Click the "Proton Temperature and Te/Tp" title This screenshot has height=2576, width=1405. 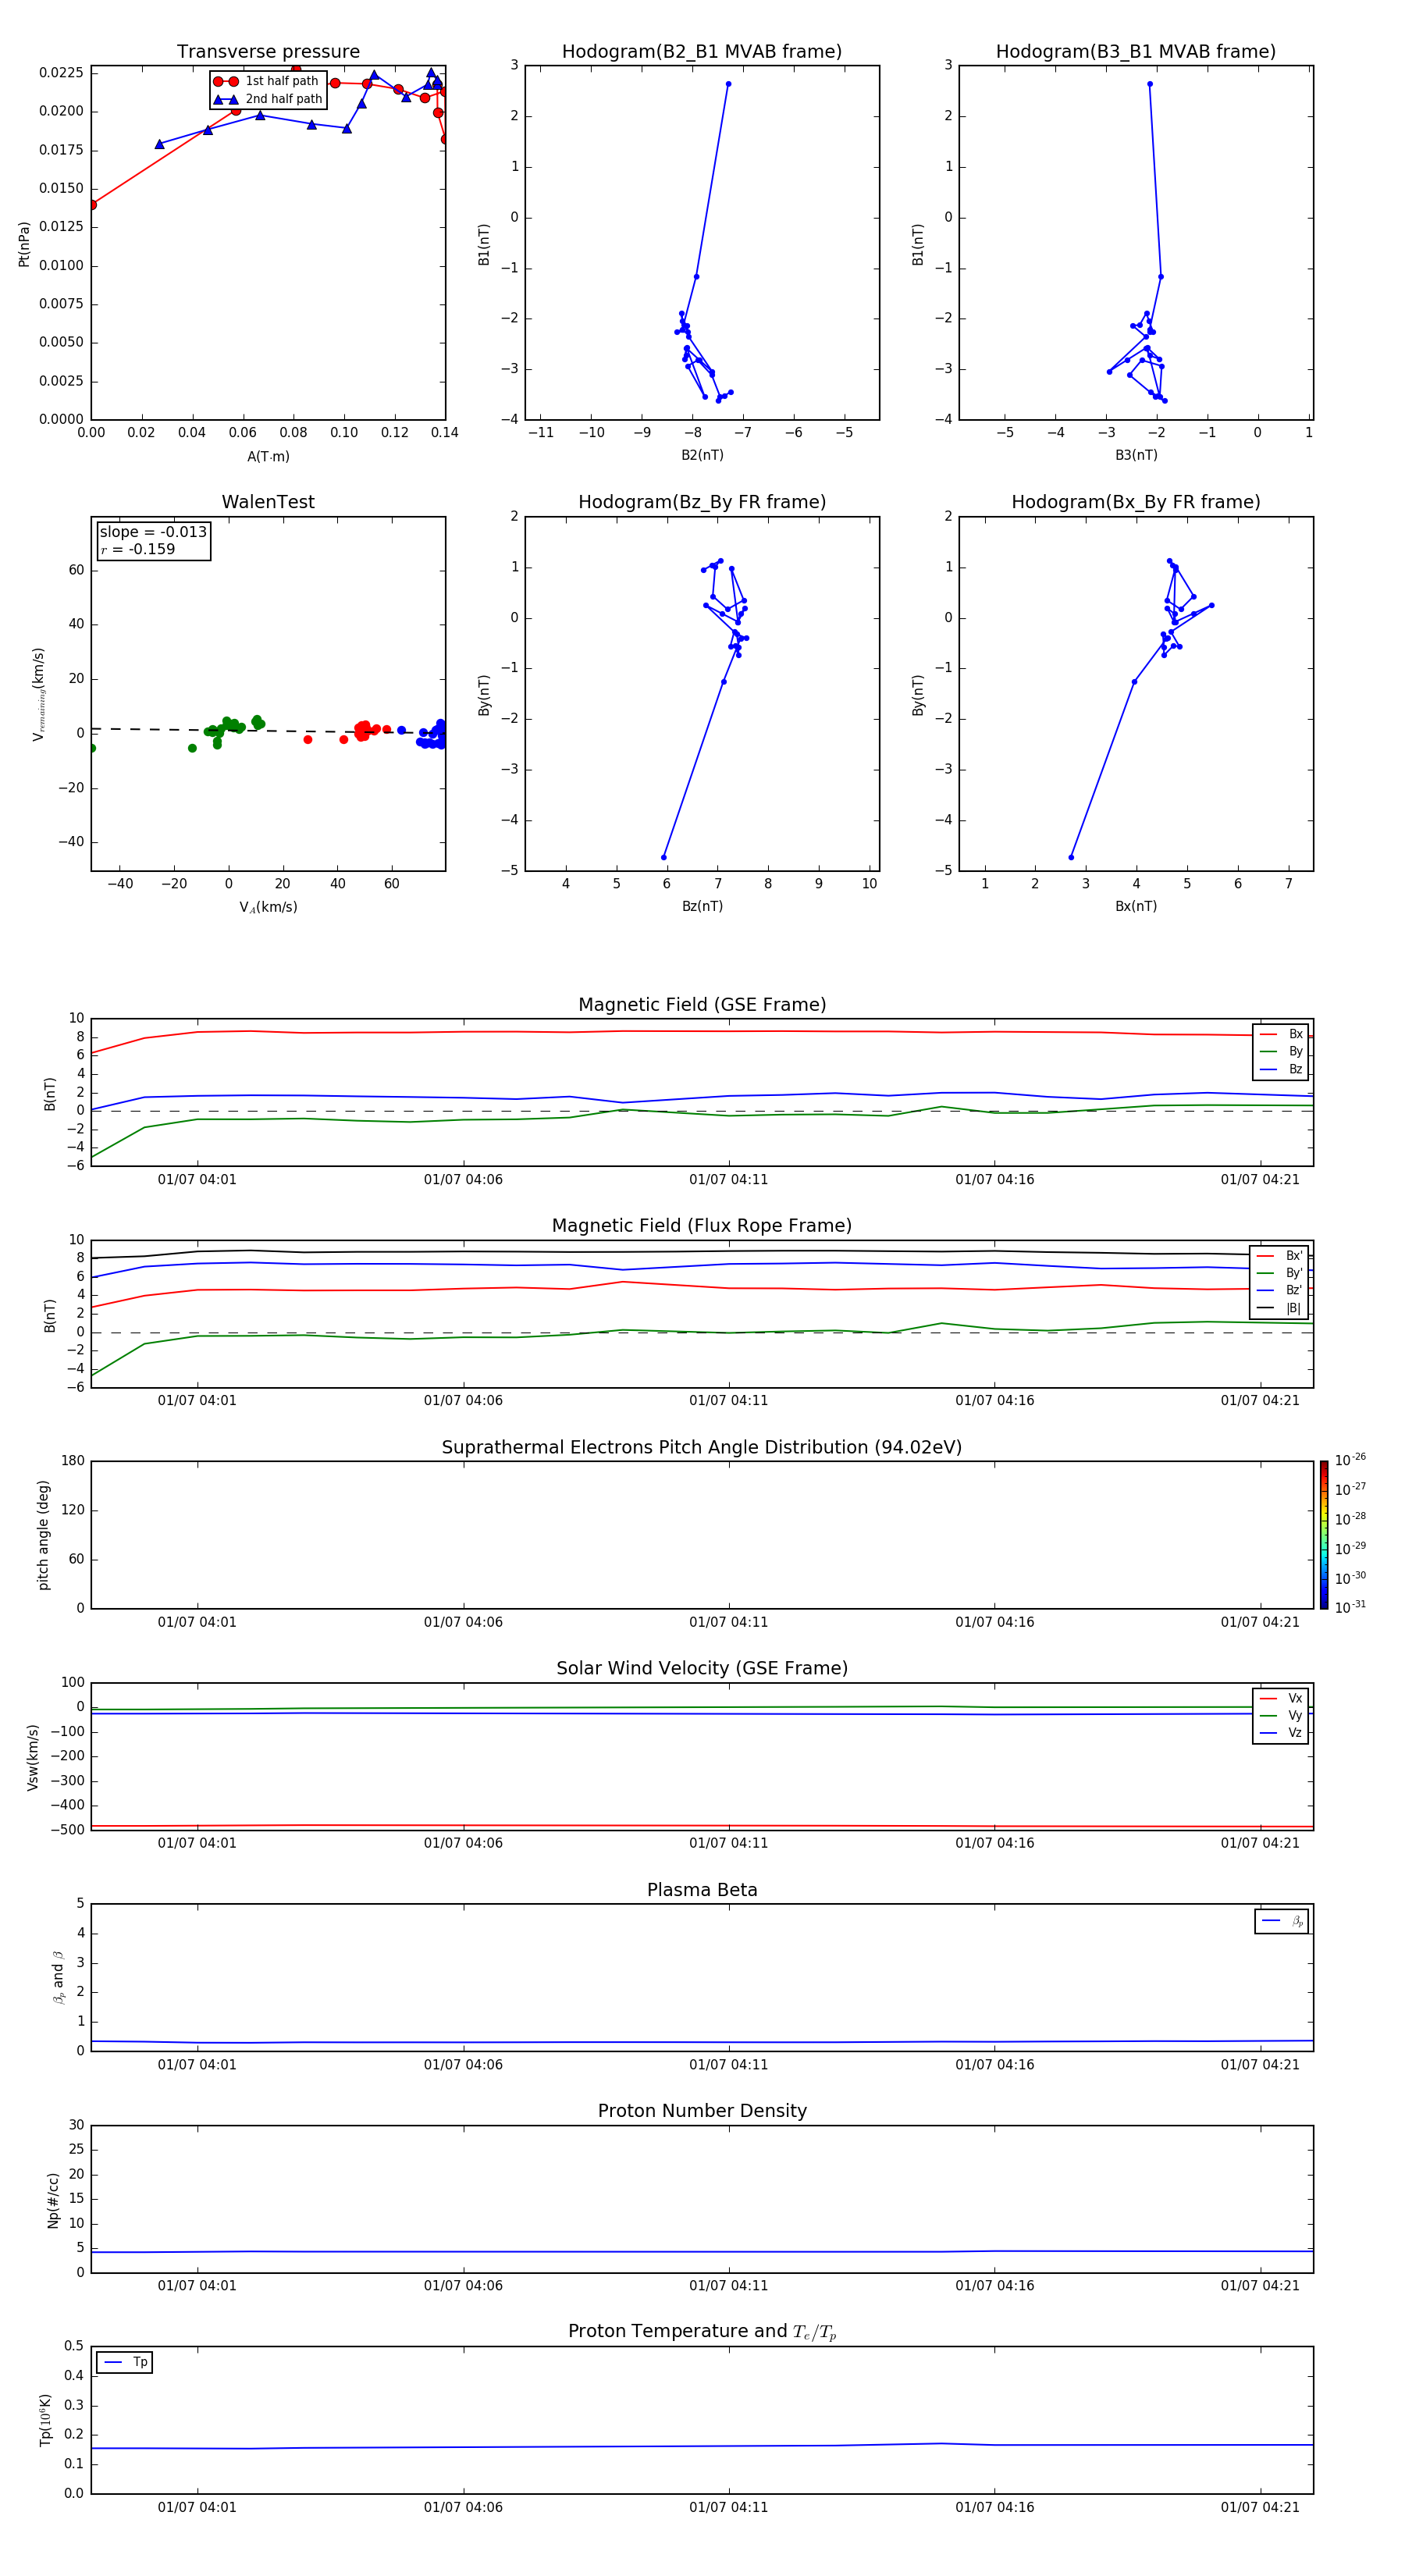point(702,2332)
